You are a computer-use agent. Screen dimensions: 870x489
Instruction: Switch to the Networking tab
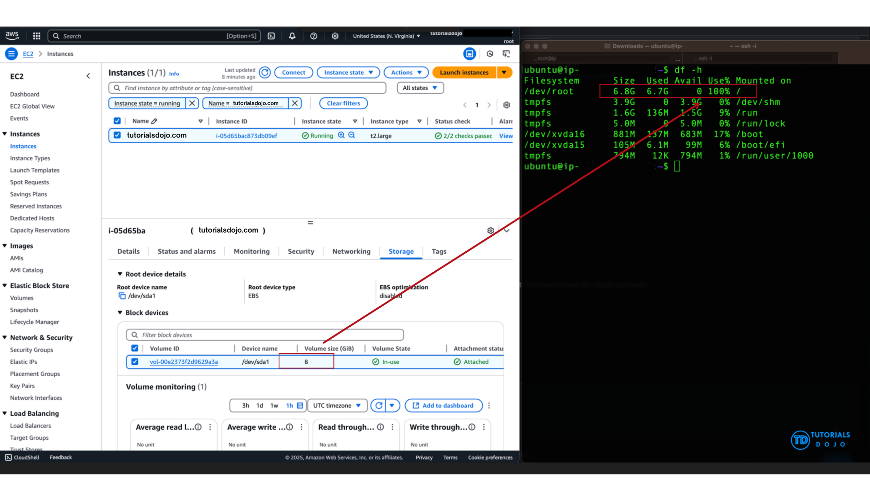pyautogui.click(x=351, y=251)
